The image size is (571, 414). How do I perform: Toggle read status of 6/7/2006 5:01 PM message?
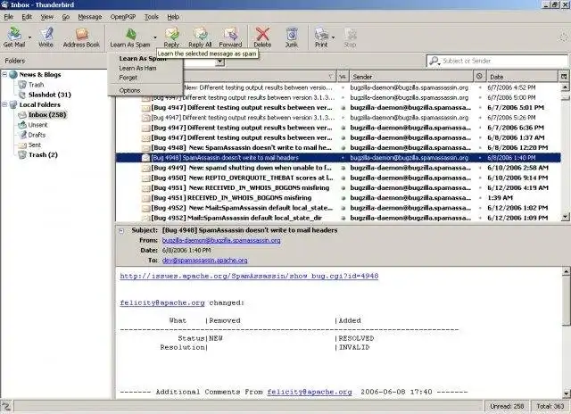[343, 108]
